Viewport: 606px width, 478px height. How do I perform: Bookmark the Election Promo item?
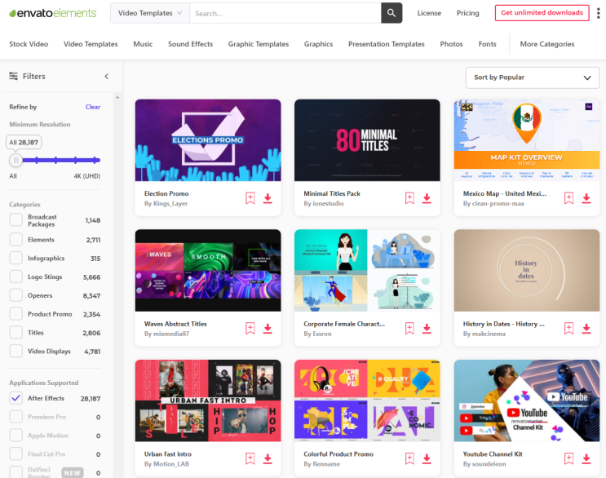250,198
